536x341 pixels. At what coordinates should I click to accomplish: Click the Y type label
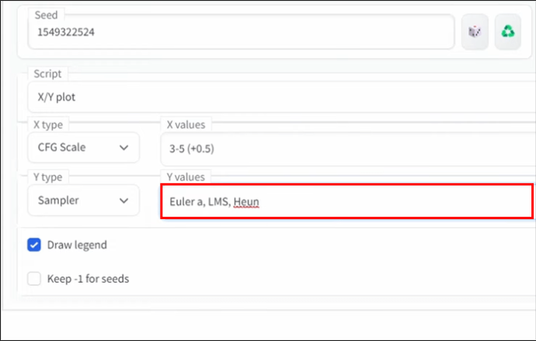pyautogui.click(x=48, y=177)
